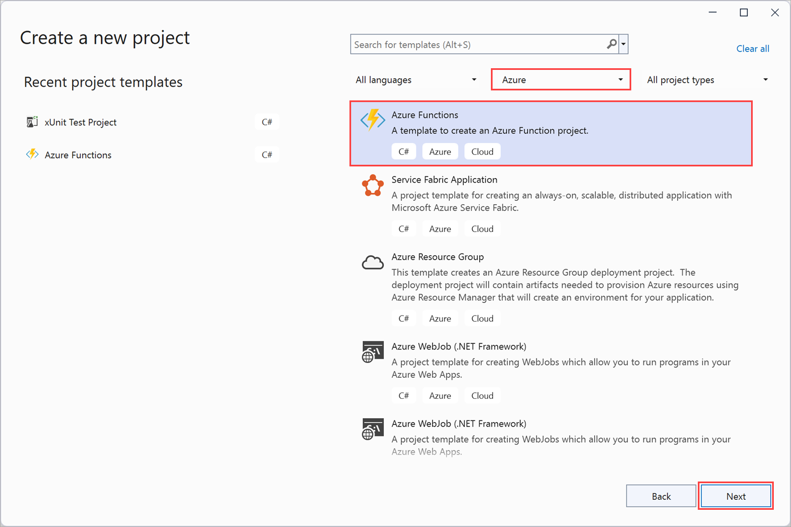Click the search magnifier icon
Image resolution: width=791 pixels, height=527 pixels.
[x=611, y=44]
